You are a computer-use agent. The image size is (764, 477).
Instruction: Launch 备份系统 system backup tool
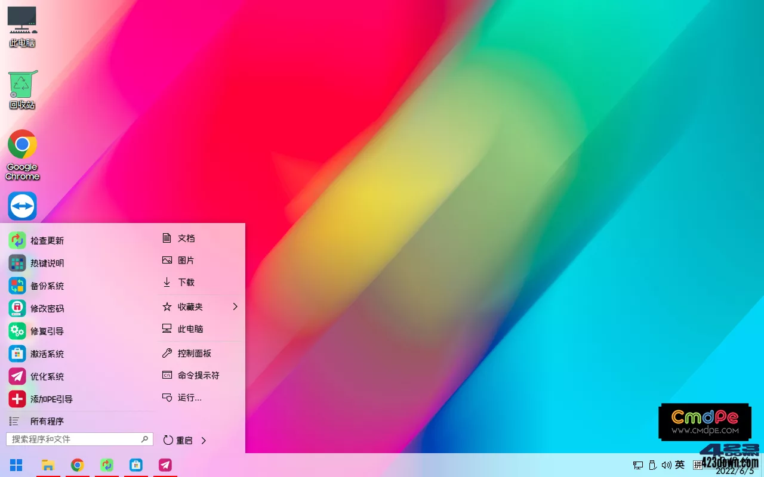coord(47,286)
